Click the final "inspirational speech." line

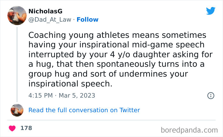(70, 84)
